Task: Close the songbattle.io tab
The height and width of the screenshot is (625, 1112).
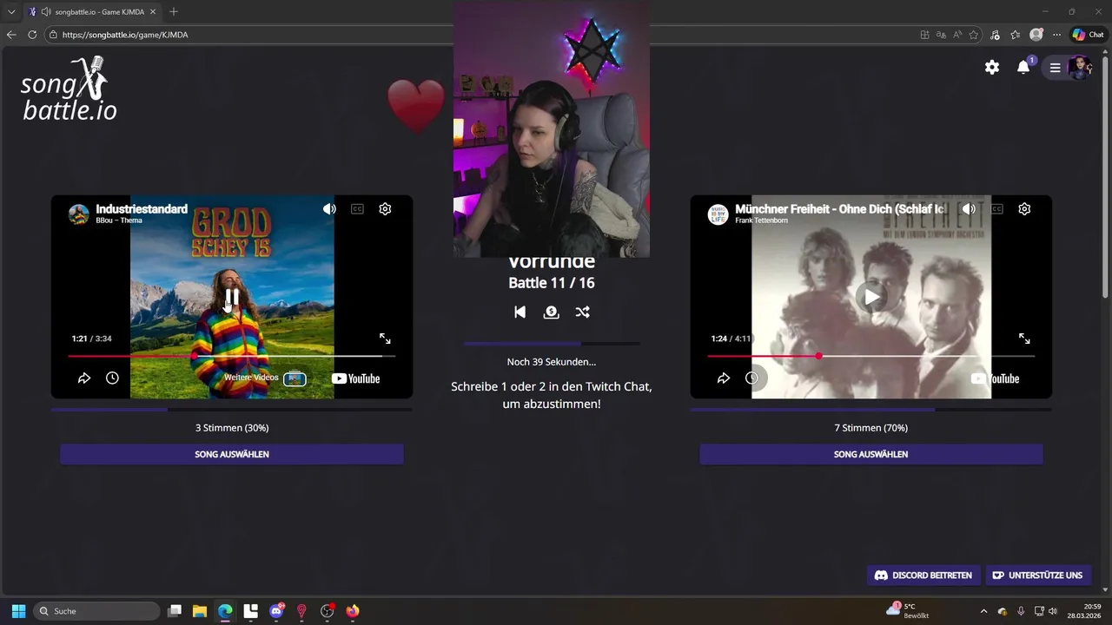Action: (152, 12)
